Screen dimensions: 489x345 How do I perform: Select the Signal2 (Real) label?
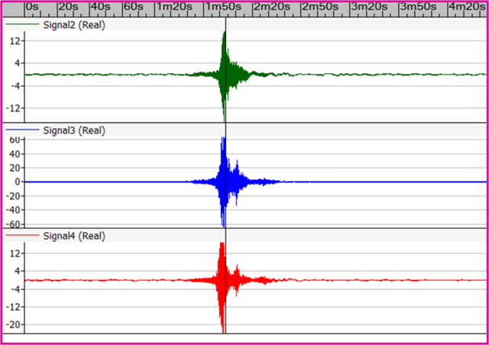74,24
